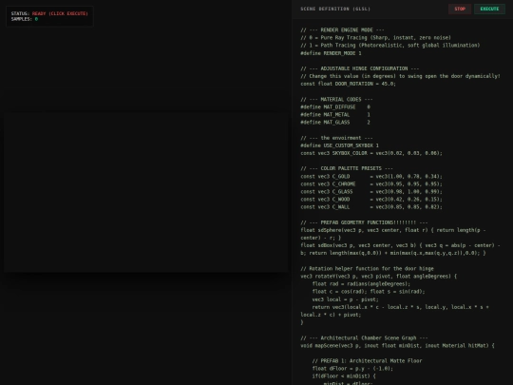Screen dimensions: 513x385
Task: Click the 'ADJUSTABLE HINGE CONFIGURATION' comment
Action: click(x=359, y=68)
